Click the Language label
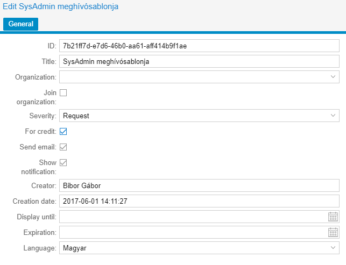The height and width of the screenshot is (265, 346). pyautogui.click(x=40, y=248)
